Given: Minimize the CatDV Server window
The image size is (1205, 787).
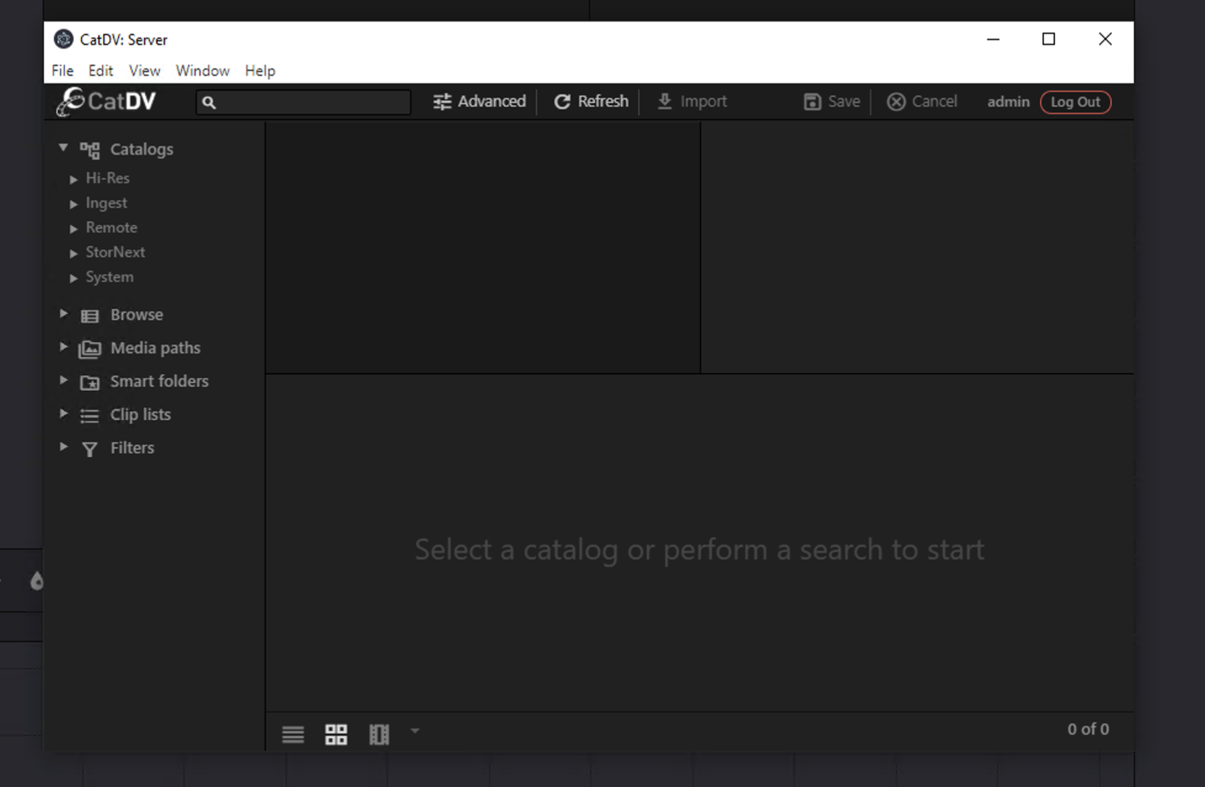Looking at the screenshot, I should (993, 39).
